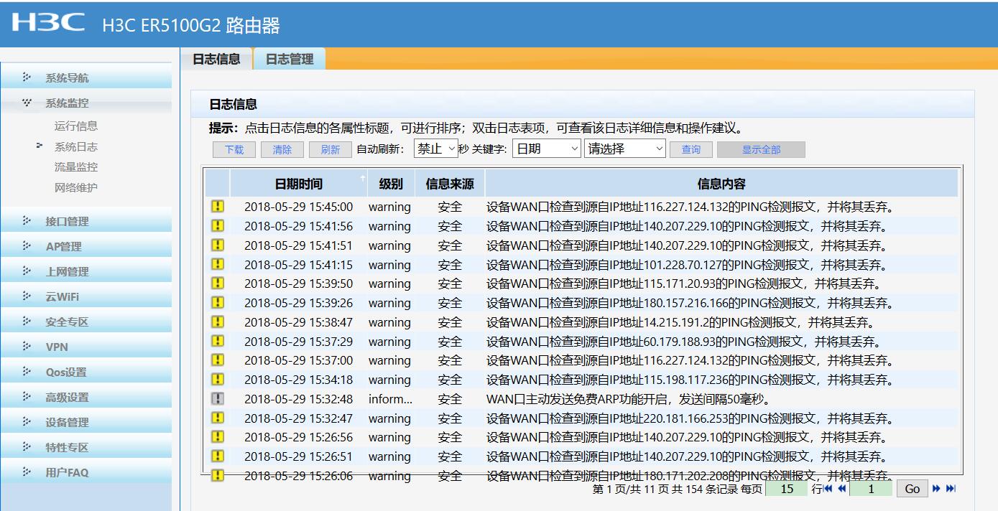Viewport: 998px width, 511px height.
Task: Expand Qos设置 menu section
Action: [x=86, y=372]
